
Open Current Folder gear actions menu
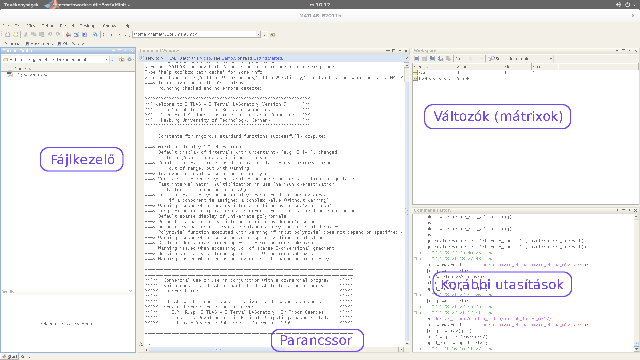[130, 59]
